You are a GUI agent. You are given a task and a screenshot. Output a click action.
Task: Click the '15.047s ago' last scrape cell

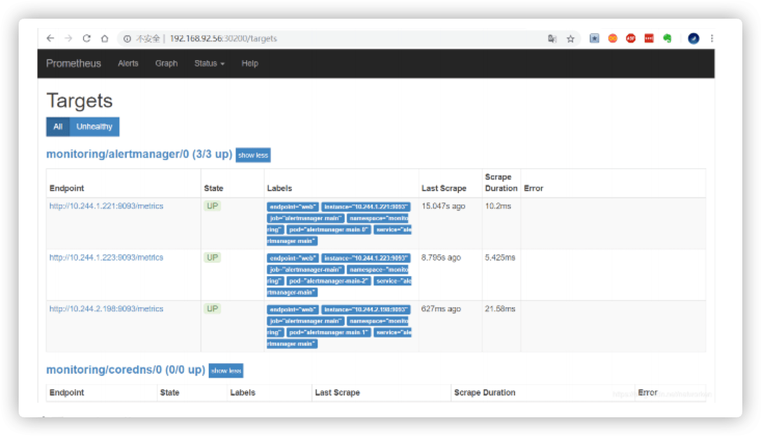coord(443,206)
